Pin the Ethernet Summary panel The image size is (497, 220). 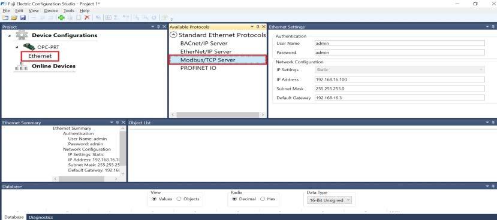point(118,123)
